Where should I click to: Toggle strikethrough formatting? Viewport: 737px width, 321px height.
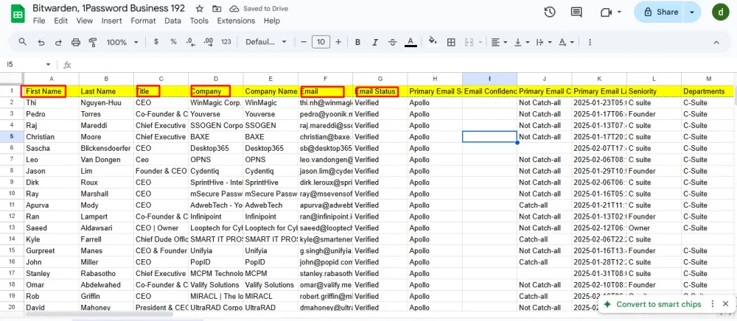[x=393, y=42]
